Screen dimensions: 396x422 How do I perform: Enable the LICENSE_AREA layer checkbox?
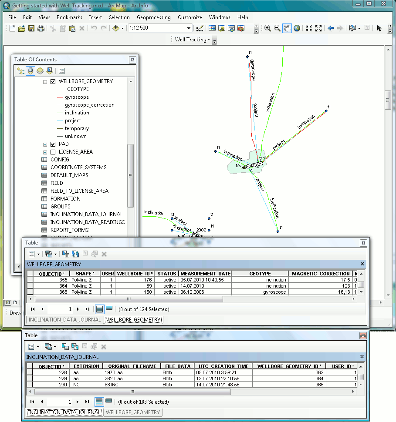coord(53,152)
